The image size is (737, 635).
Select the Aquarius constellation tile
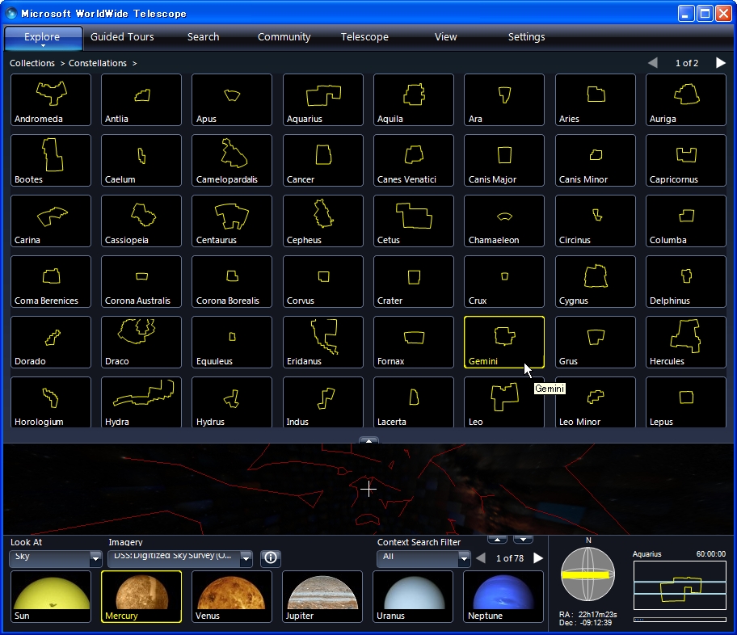point(323,99)
